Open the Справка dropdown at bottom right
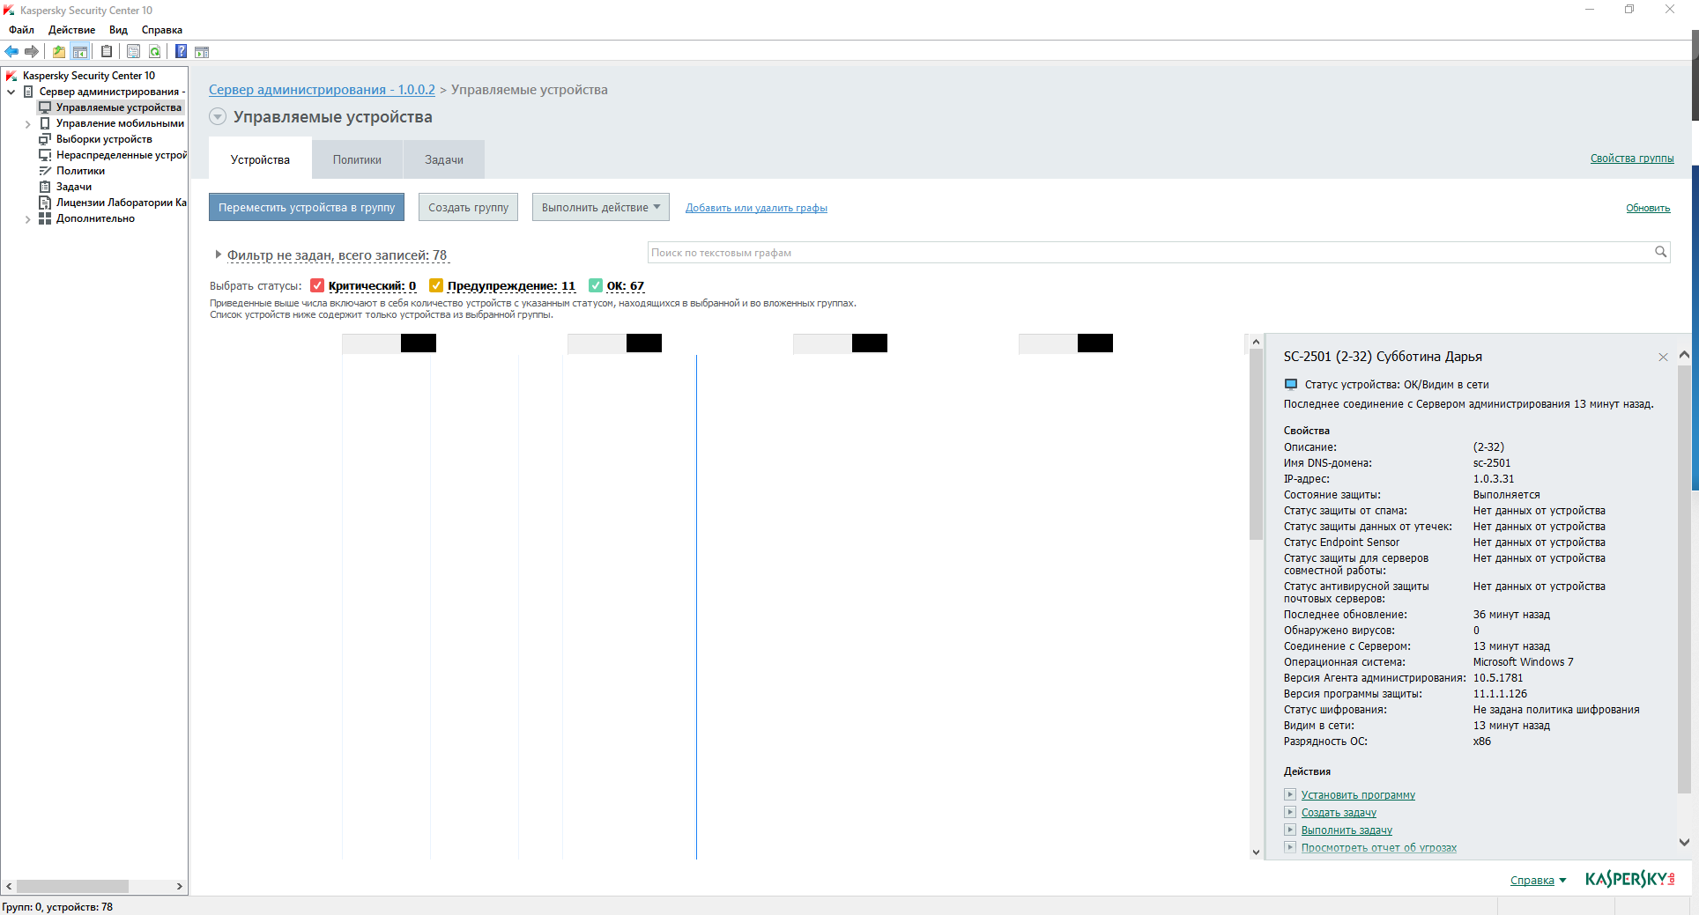1699x915 pixels. 1539,880
